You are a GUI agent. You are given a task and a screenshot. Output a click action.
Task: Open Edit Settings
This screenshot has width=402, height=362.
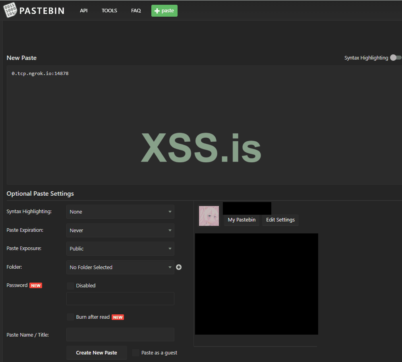click(x=280, y=220)
